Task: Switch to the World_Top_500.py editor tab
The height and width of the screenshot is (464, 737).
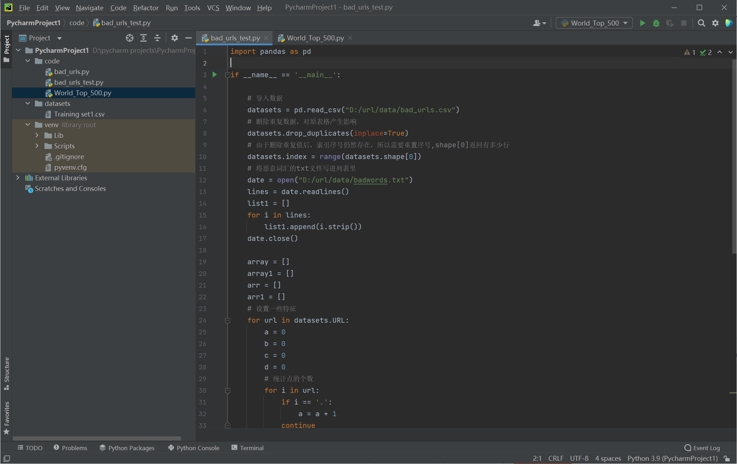Action: [315, 38]
